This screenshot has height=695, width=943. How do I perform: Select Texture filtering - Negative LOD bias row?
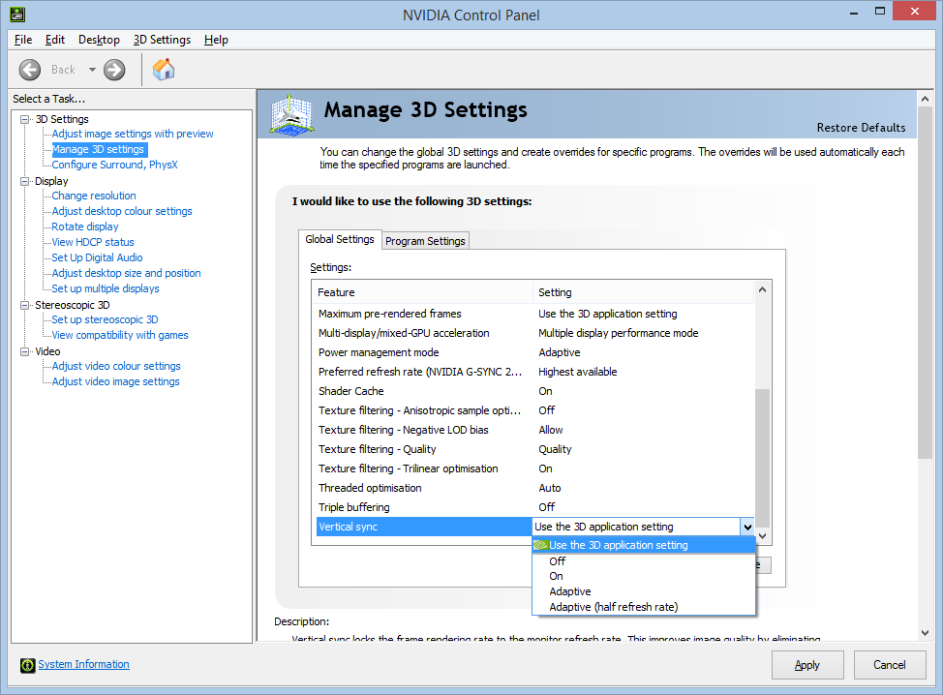click(534, 430)
